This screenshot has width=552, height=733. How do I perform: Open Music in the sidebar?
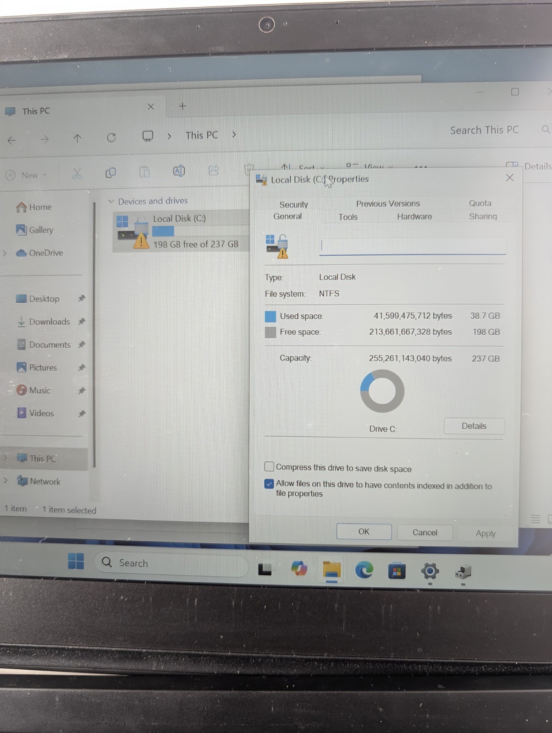click(x=33, y=390)
